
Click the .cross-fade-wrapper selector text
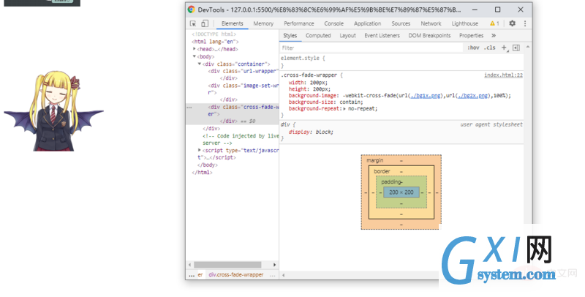(x=309, y=75)
